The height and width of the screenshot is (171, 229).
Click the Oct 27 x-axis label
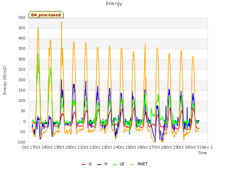pos(147,147)
